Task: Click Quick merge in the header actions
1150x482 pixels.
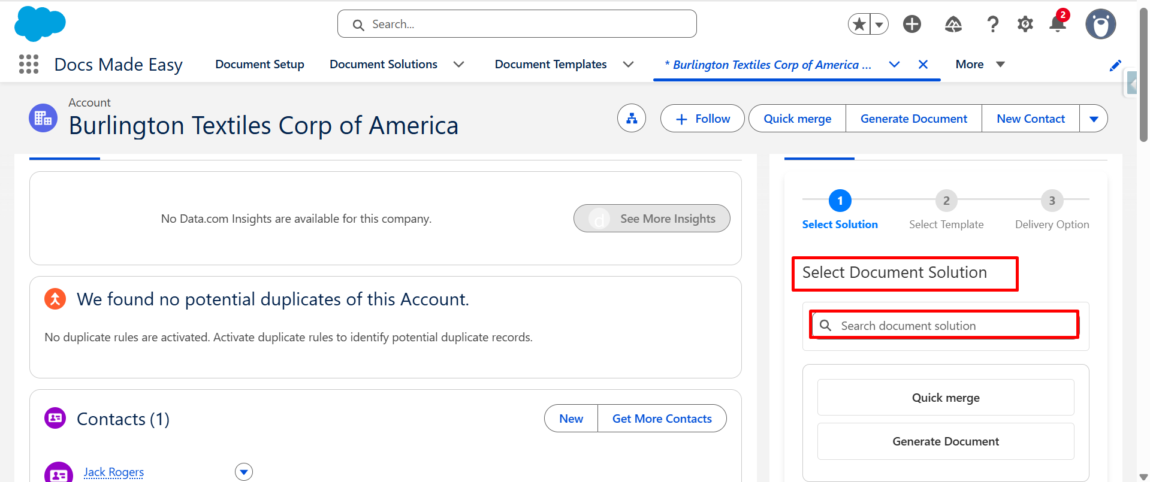Action: [797, 119]
